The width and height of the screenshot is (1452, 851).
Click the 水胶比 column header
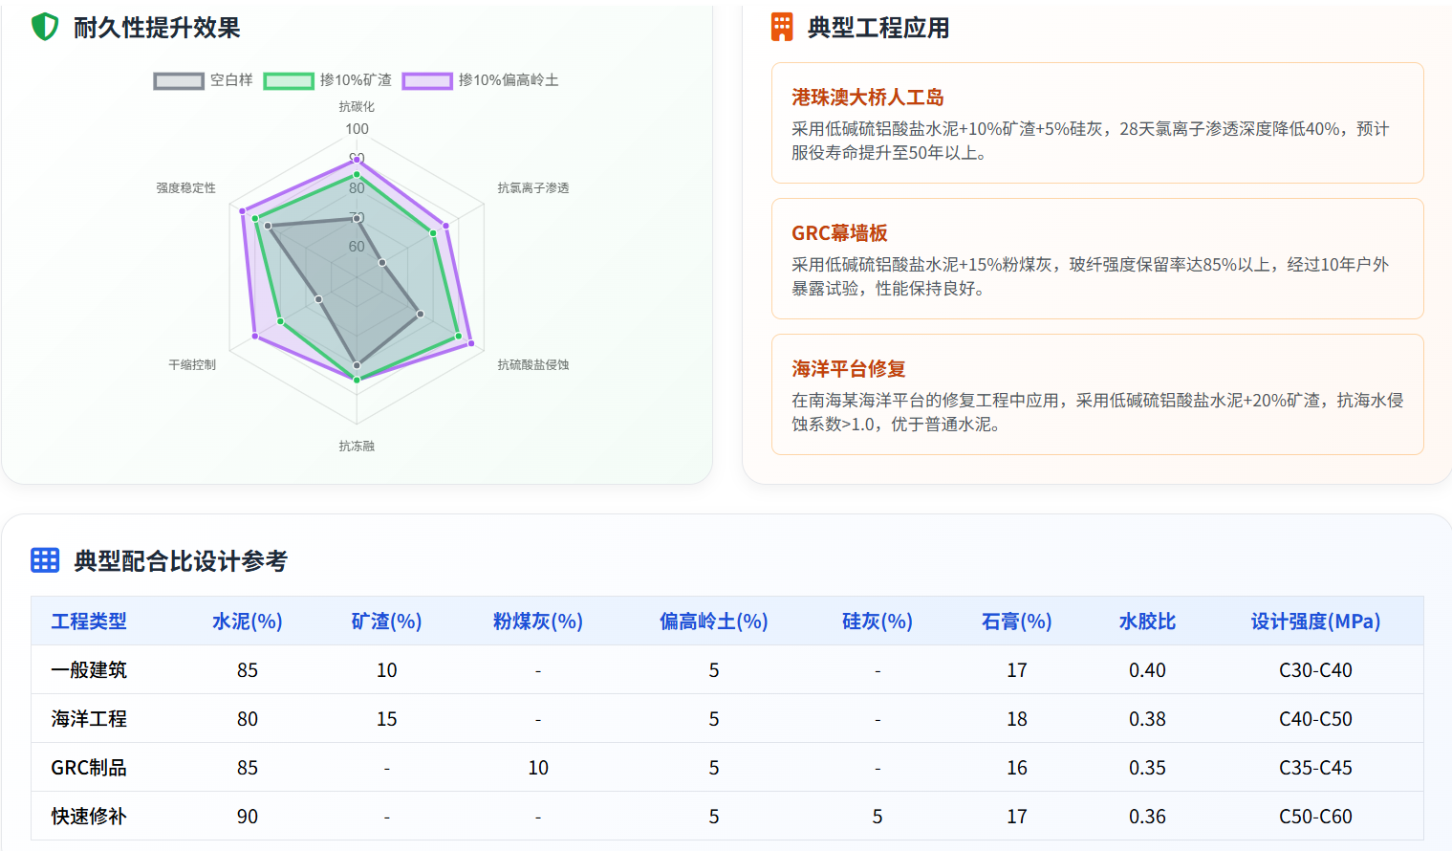point(1147,622)
